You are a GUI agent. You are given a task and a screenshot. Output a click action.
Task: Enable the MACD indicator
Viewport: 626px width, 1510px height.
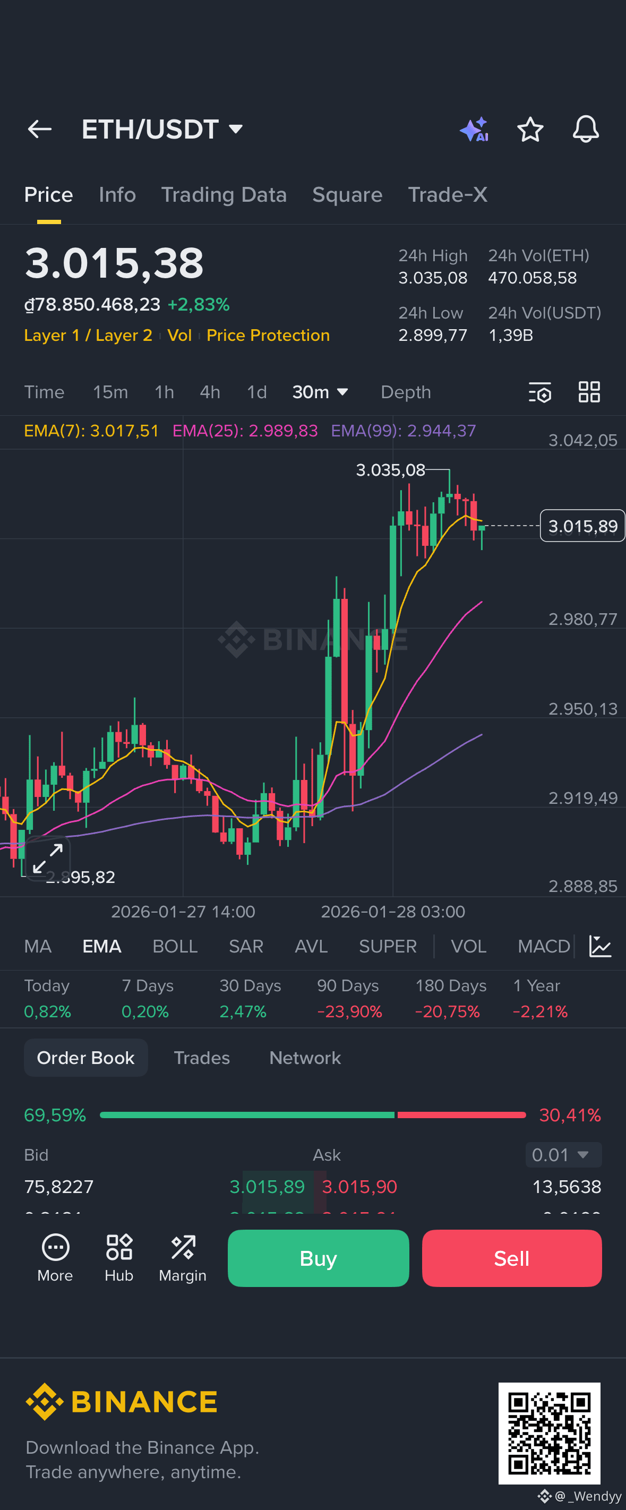point(543,946)
